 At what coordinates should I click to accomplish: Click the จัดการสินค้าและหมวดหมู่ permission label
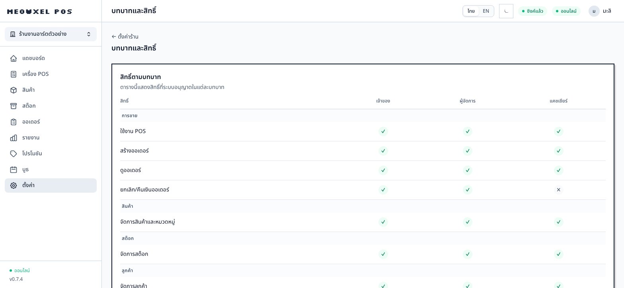point(148,222)
